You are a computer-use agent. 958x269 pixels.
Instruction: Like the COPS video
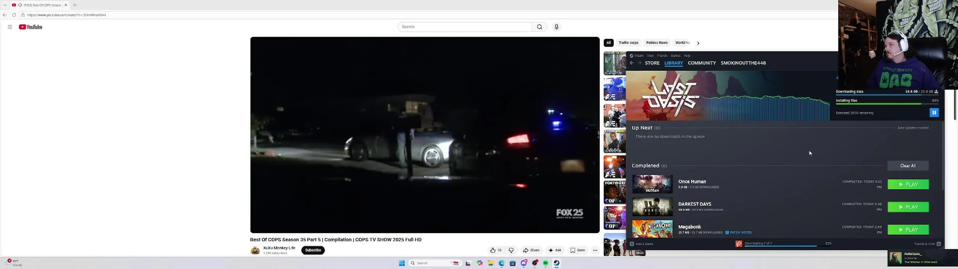(495, 250)
